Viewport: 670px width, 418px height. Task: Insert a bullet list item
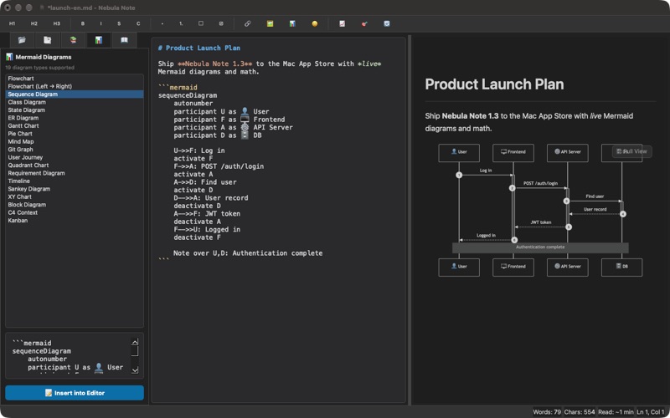[162, 24]
